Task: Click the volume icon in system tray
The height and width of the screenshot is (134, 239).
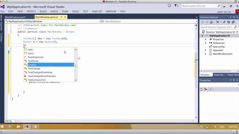Action: click(215, 127)
